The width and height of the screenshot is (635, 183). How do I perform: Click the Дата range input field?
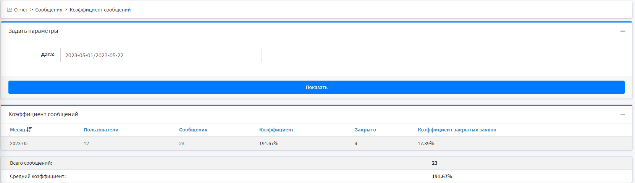pos(161,55)
